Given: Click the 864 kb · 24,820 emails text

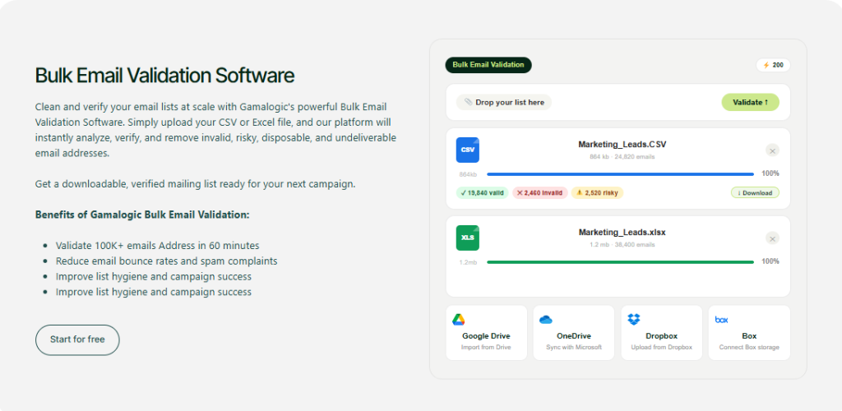Looking at the screenshot, I should click(622, 157).
